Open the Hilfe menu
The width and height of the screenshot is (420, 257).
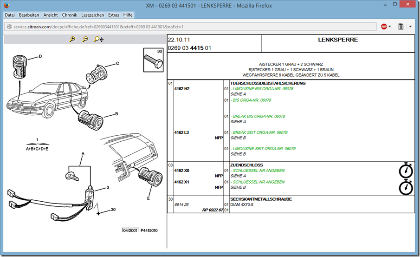pyautogui.click(x=128, y=15)
